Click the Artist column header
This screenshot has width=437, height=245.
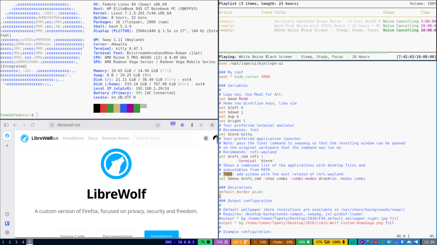point(225,12)
